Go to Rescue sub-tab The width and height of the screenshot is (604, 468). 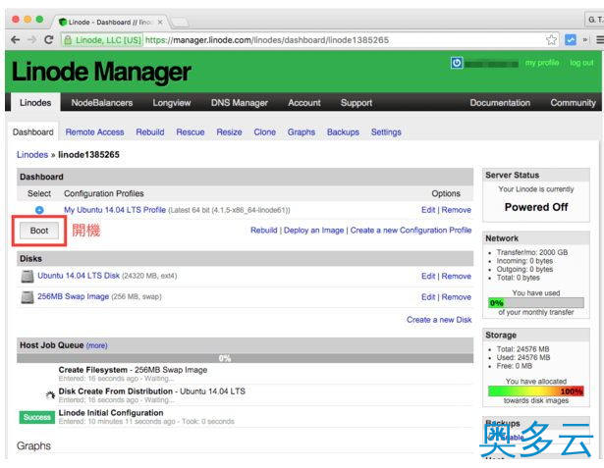191,132
